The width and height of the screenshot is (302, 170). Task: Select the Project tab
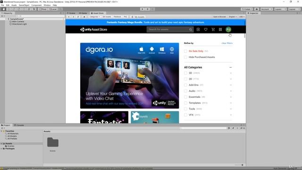pos(6,125)
